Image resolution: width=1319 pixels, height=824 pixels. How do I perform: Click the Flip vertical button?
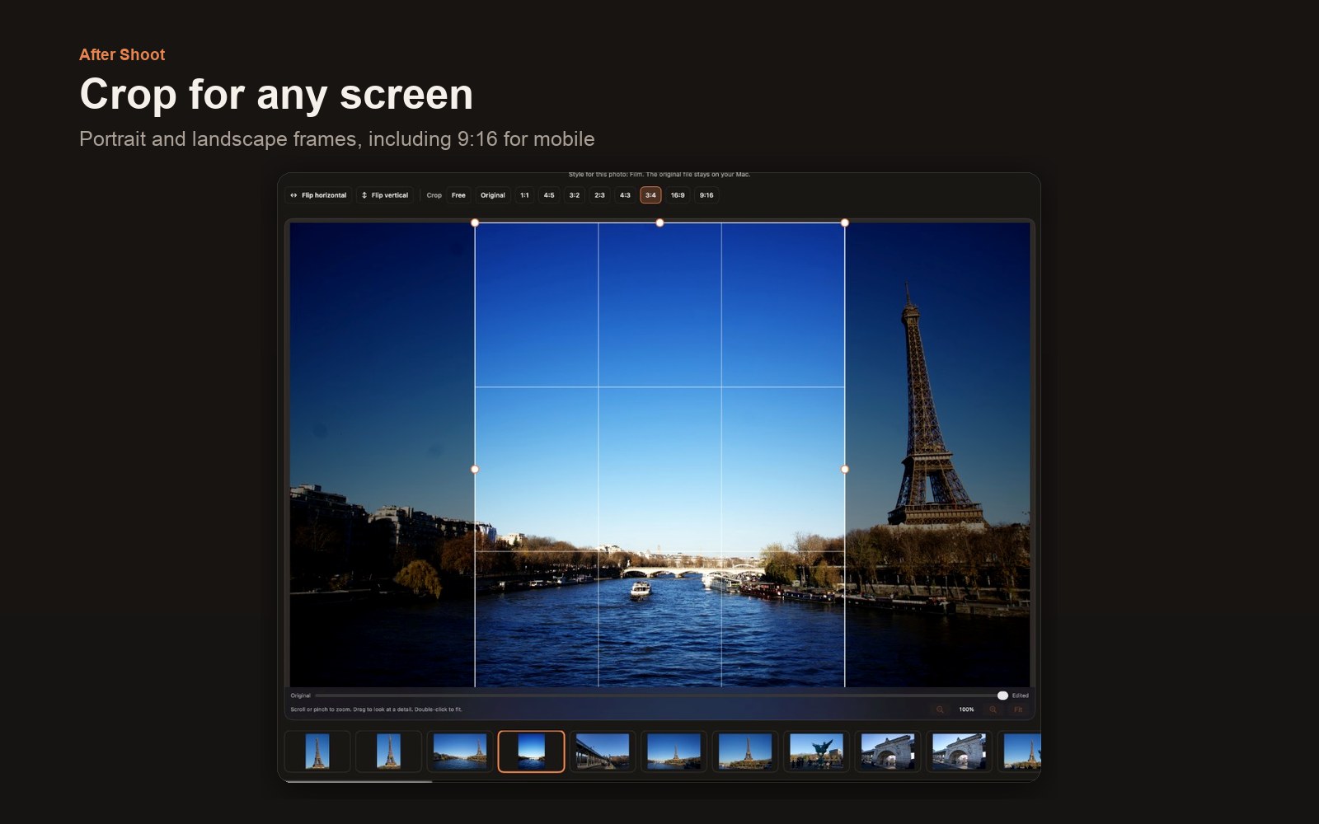(385, 195)
